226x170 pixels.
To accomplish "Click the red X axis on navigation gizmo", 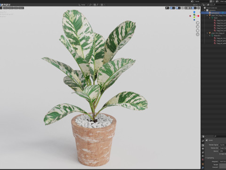I will tap(198, 16).
